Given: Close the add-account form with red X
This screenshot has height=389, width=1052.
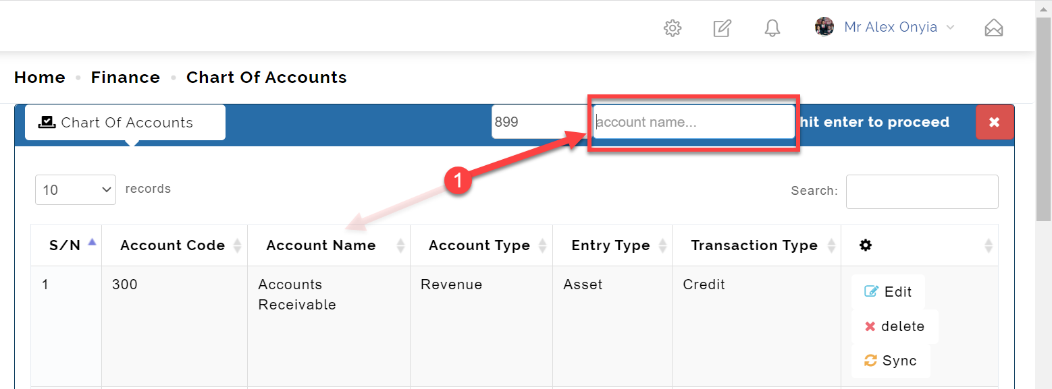Looking at the screenshot, I should coord(995,122).
